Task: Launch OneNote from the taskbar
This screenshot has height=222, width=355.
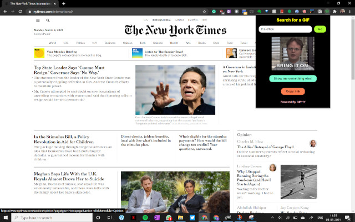Action: pyautogui.click(x=157, y=218)
